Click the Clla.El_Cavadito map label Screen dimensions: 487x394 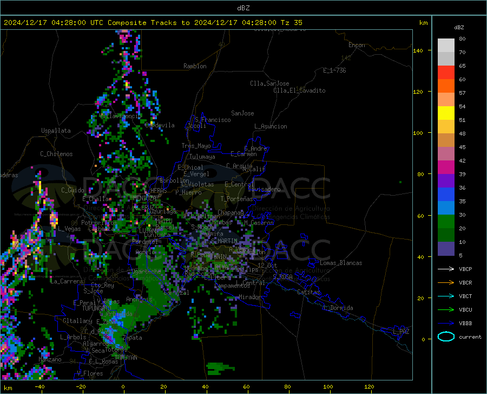pyautogui.click(x=299, y=91)
